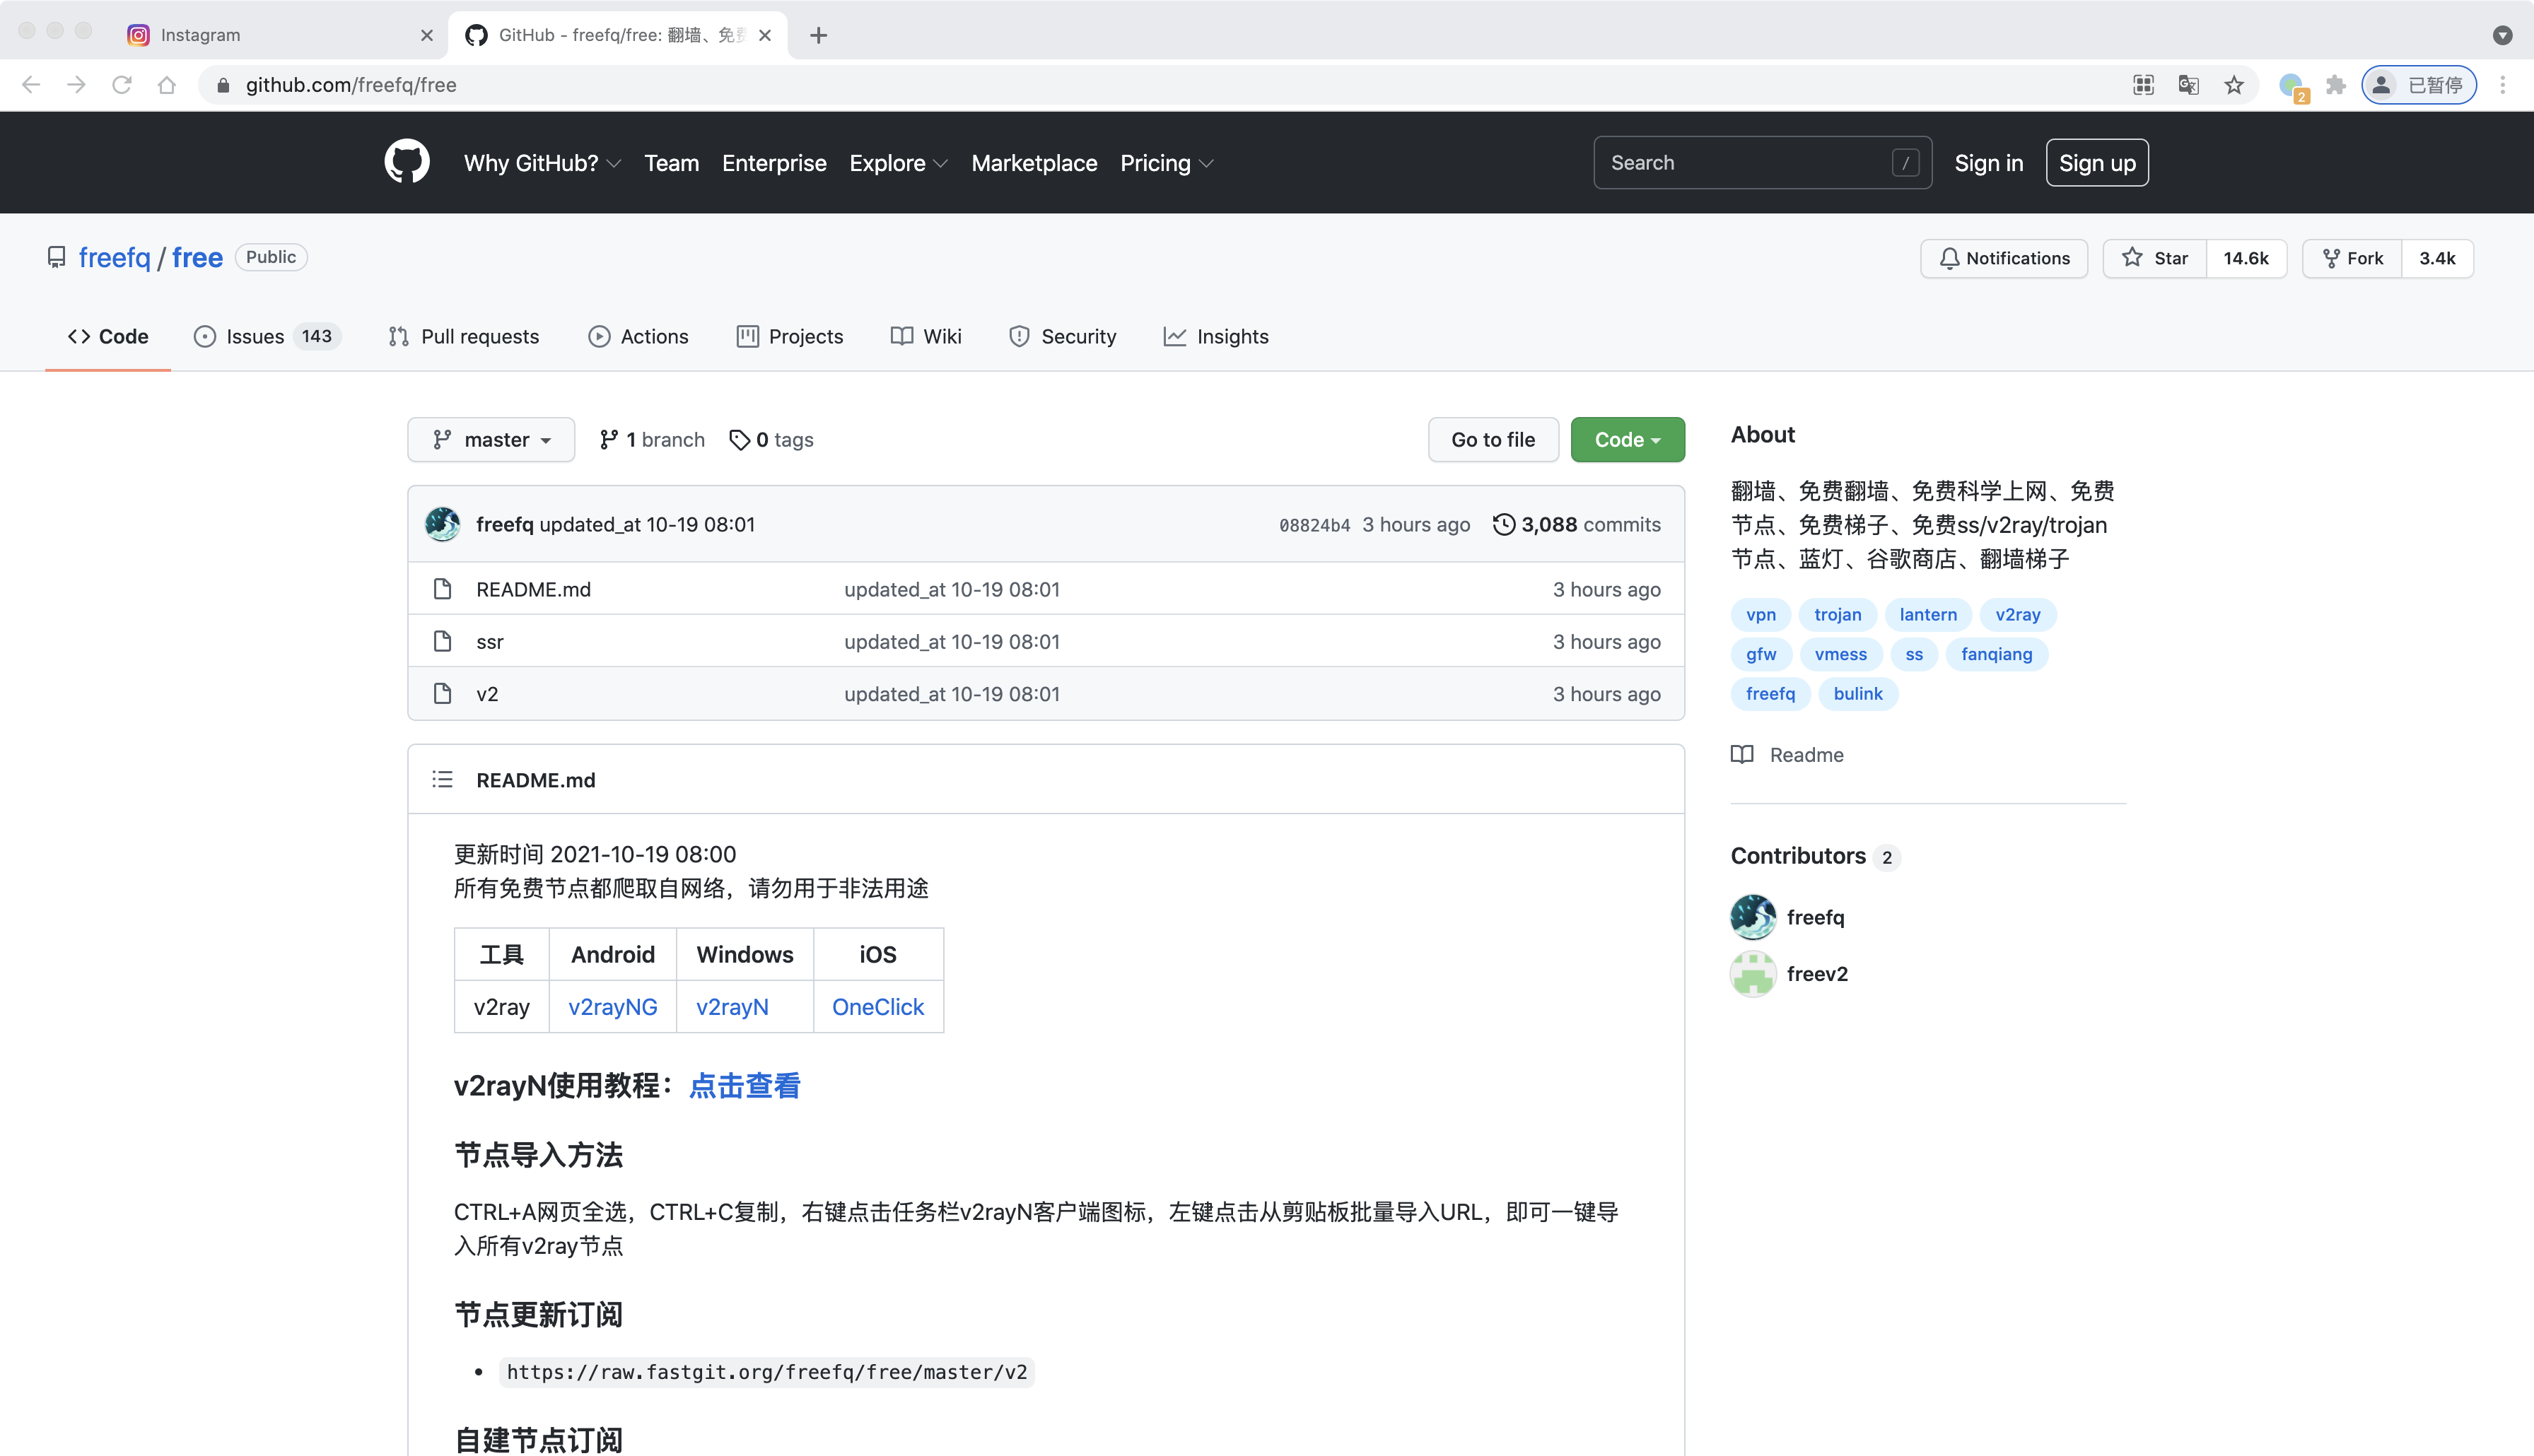Reload the page with refresh icon

(x=122, y=85)
